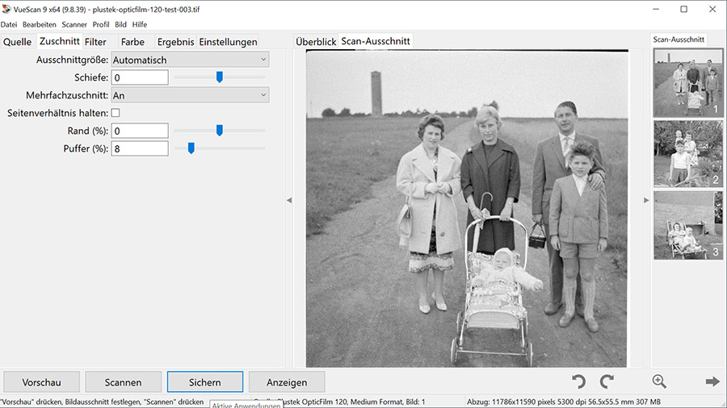Click the rotate left icon
Viewport: 727px width, 408px height.
(x=578, y=381)
